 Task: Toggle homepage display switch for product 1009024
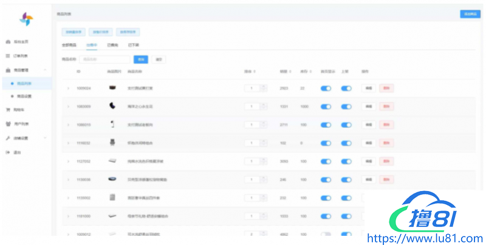click(x=326, y=89)
